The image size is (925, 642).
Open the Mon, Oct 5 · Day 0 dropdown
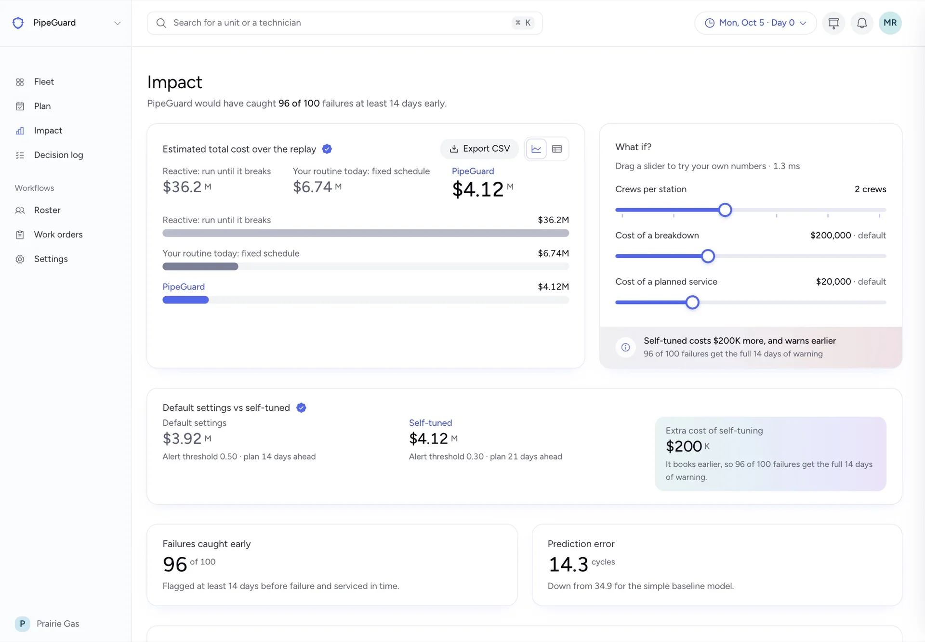pyautogui.click(x=755, y=23)
